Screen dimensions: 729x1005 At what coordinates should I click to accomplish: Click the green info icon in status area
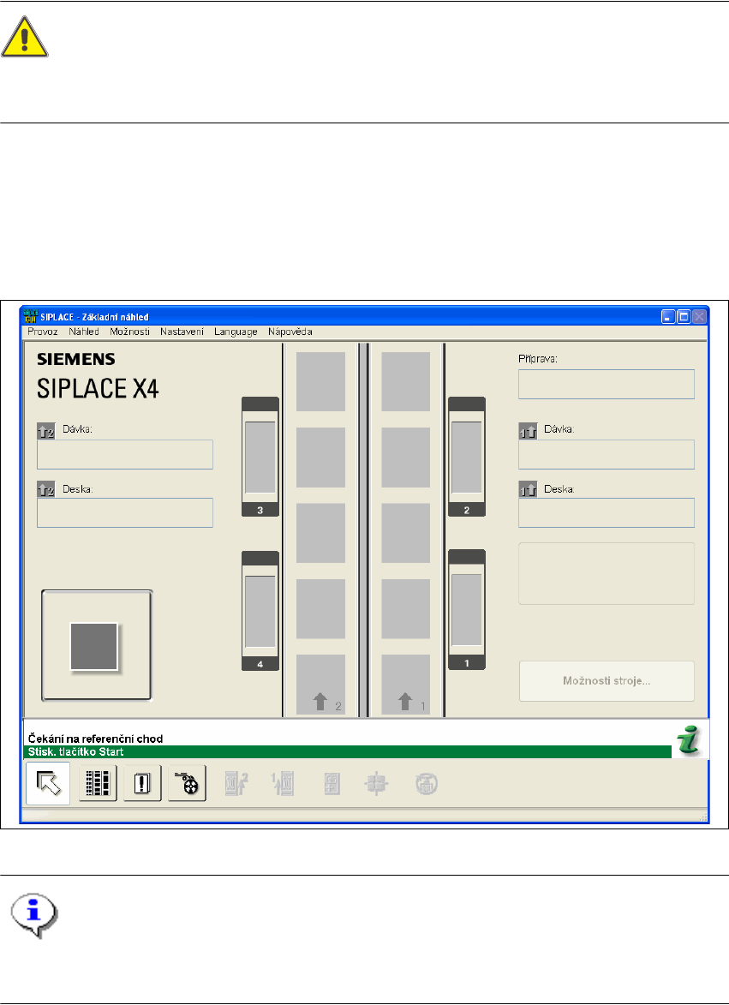pyautogui.click(x=690, y=741)
